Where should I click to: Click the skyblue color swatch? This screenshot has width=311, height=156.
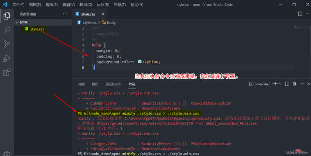coord(140,62)
